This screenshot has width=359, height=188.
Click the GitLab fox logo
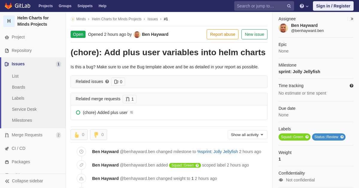tap(8, 6)
